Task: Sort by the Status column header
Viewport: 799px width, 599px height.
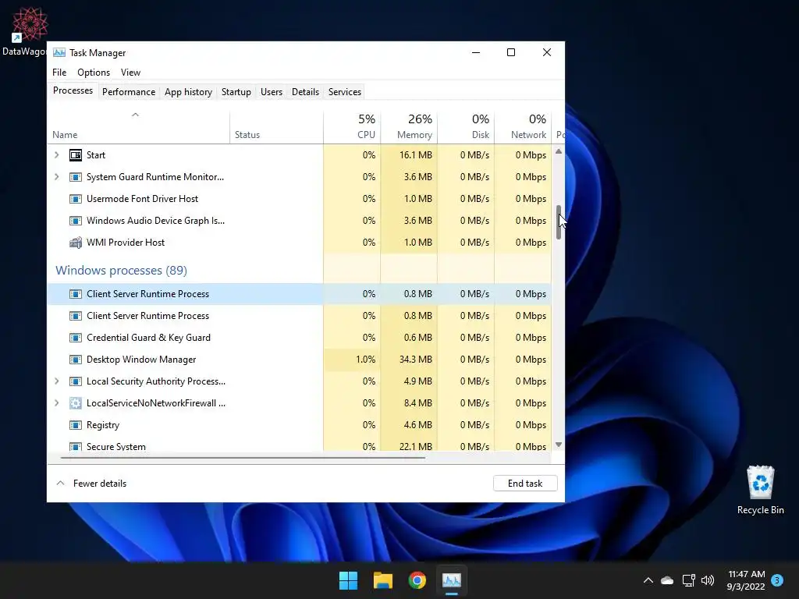Action: pyautogui.click(x=277, y=127)
